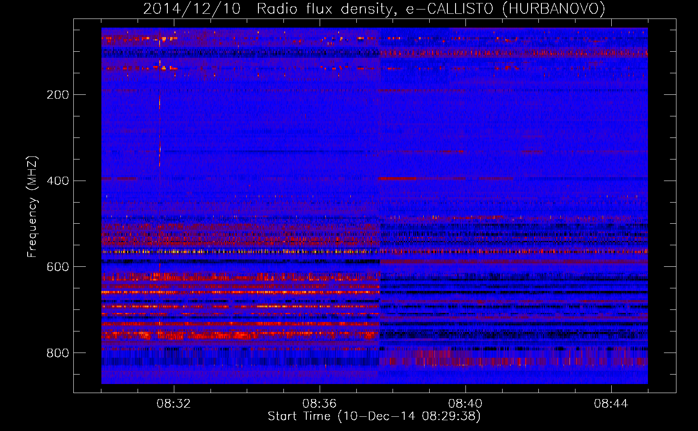Click the 08:36 time tick label
This screenshot has height=431, width=698.
pos(319,404)
